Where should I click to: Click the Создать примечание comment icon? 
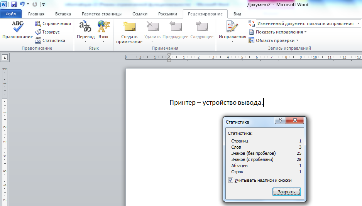tap(129, 27)
